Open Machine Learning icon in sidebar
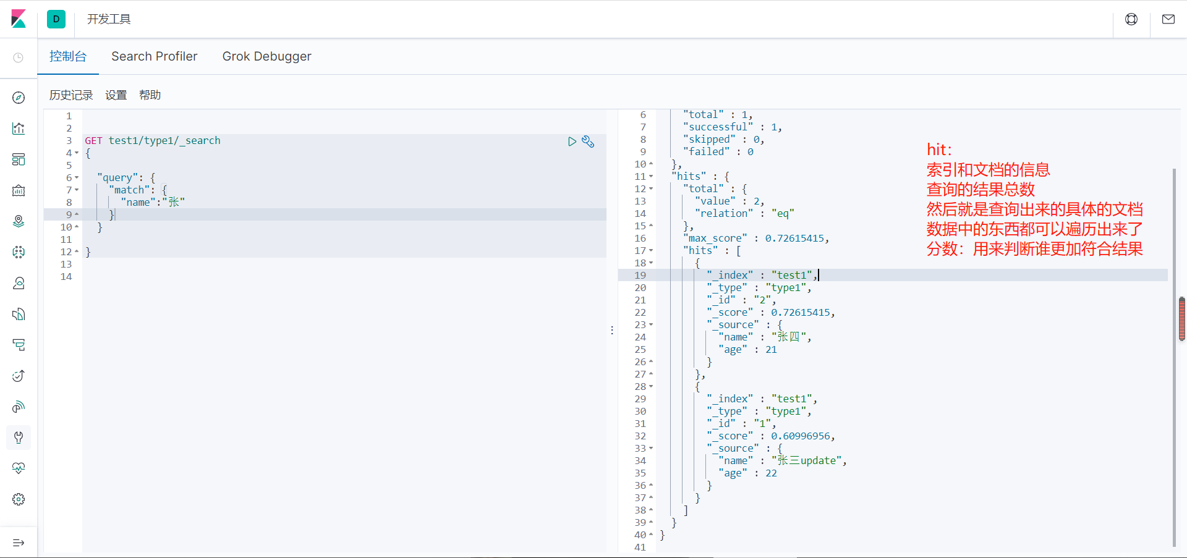 tap(19, 252)
